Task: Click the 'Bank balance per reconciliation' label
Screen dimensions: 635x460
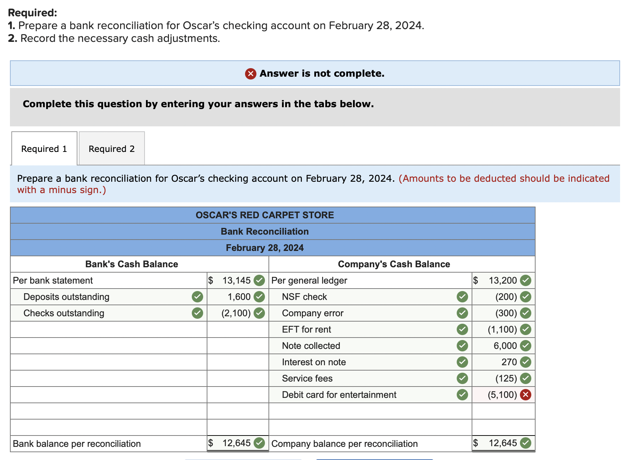Action: 77,444
